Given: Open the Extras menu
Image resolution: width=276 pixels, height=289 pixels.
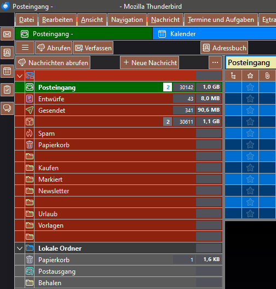Looking at the screenshot, I should tap(268, 20).
